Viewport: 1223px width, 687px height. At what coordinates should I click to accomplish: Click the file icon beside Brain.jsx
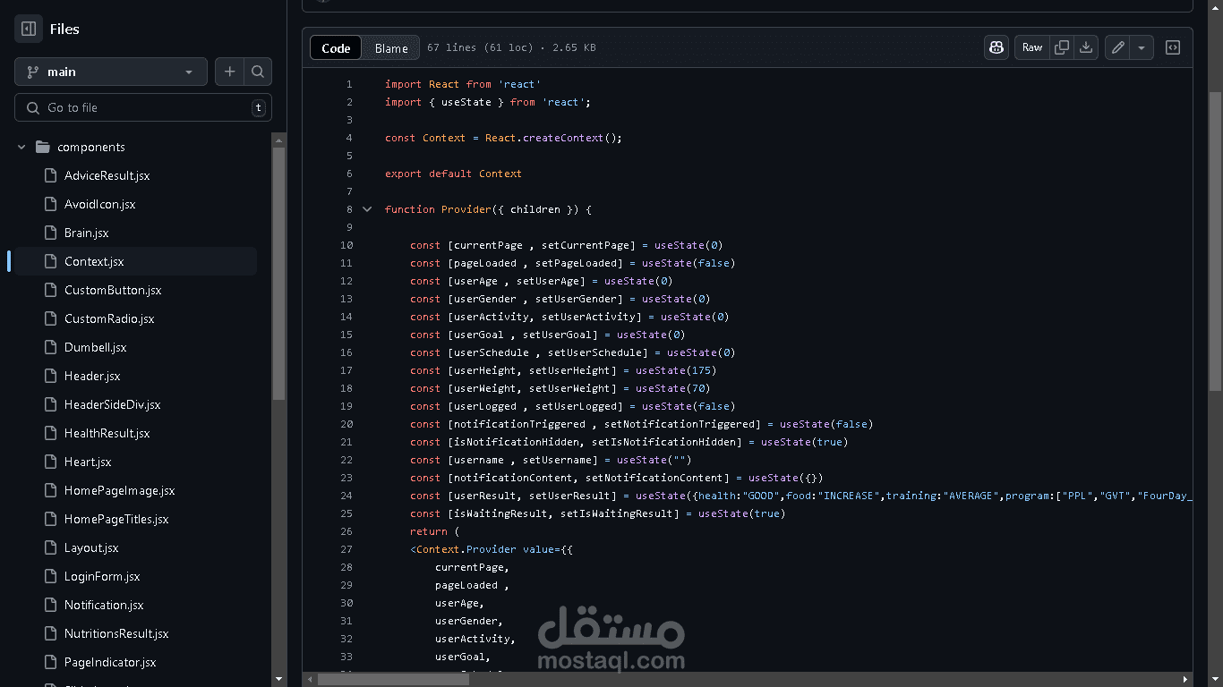coord(50,233)
